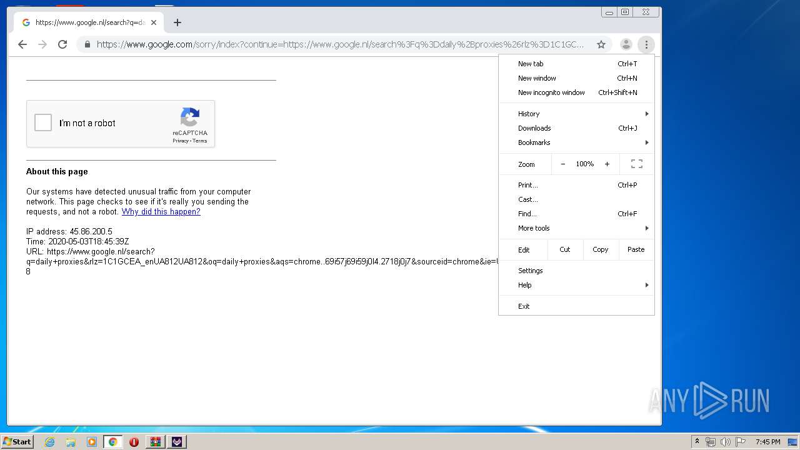
Task: Close the Google search tab
Action: [154, 22]
